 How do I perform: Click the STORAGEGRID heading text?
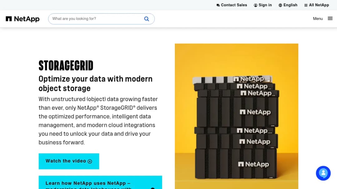(66, 66)
